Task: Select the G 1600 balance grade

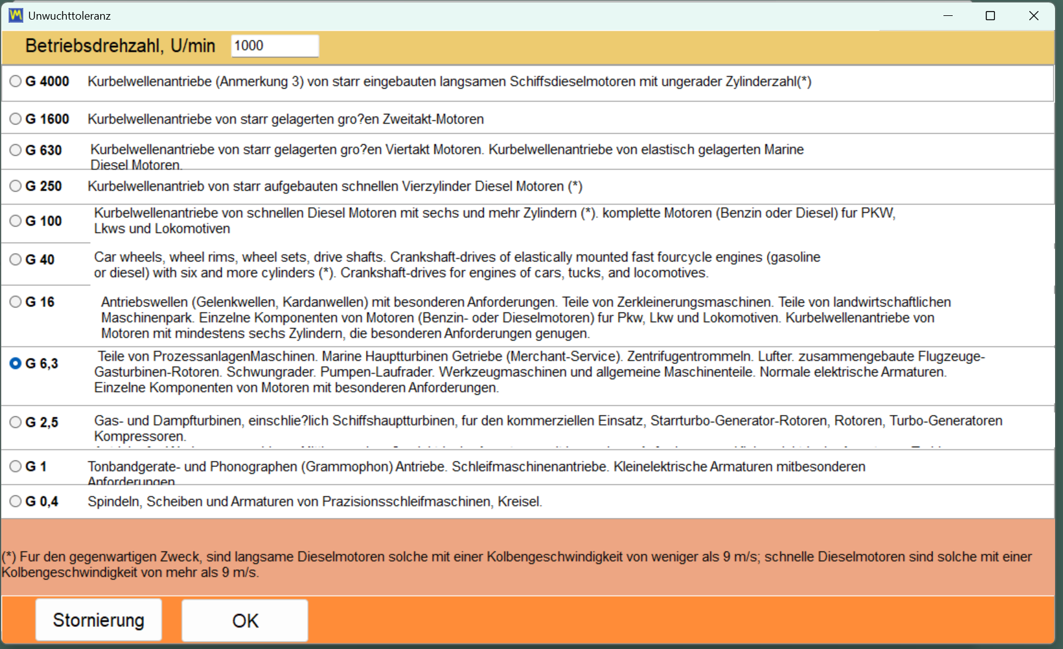Action: (x=15, y=119)
